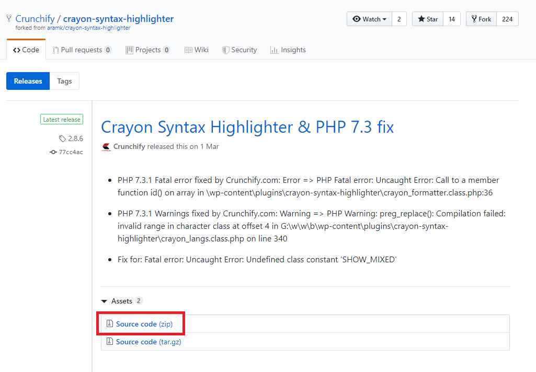Open the Crayon Syntax Highlighter & PHP 7.3 fix title
536x372 pixels.
(247, 127)
